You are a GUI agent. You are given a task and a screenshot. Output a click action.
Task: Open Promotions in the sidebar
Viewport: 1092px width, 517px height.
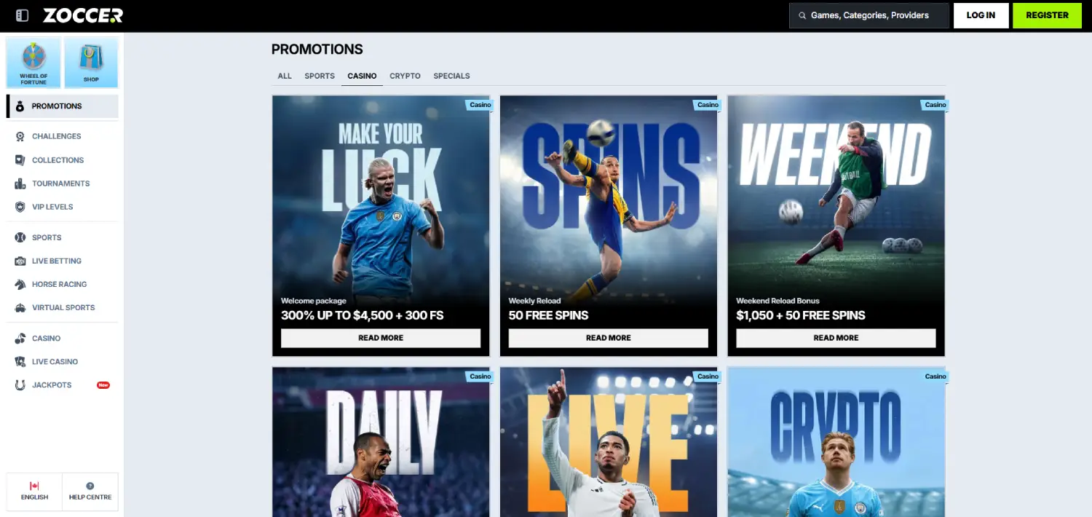pyautogui.click(x=63, y=106)
